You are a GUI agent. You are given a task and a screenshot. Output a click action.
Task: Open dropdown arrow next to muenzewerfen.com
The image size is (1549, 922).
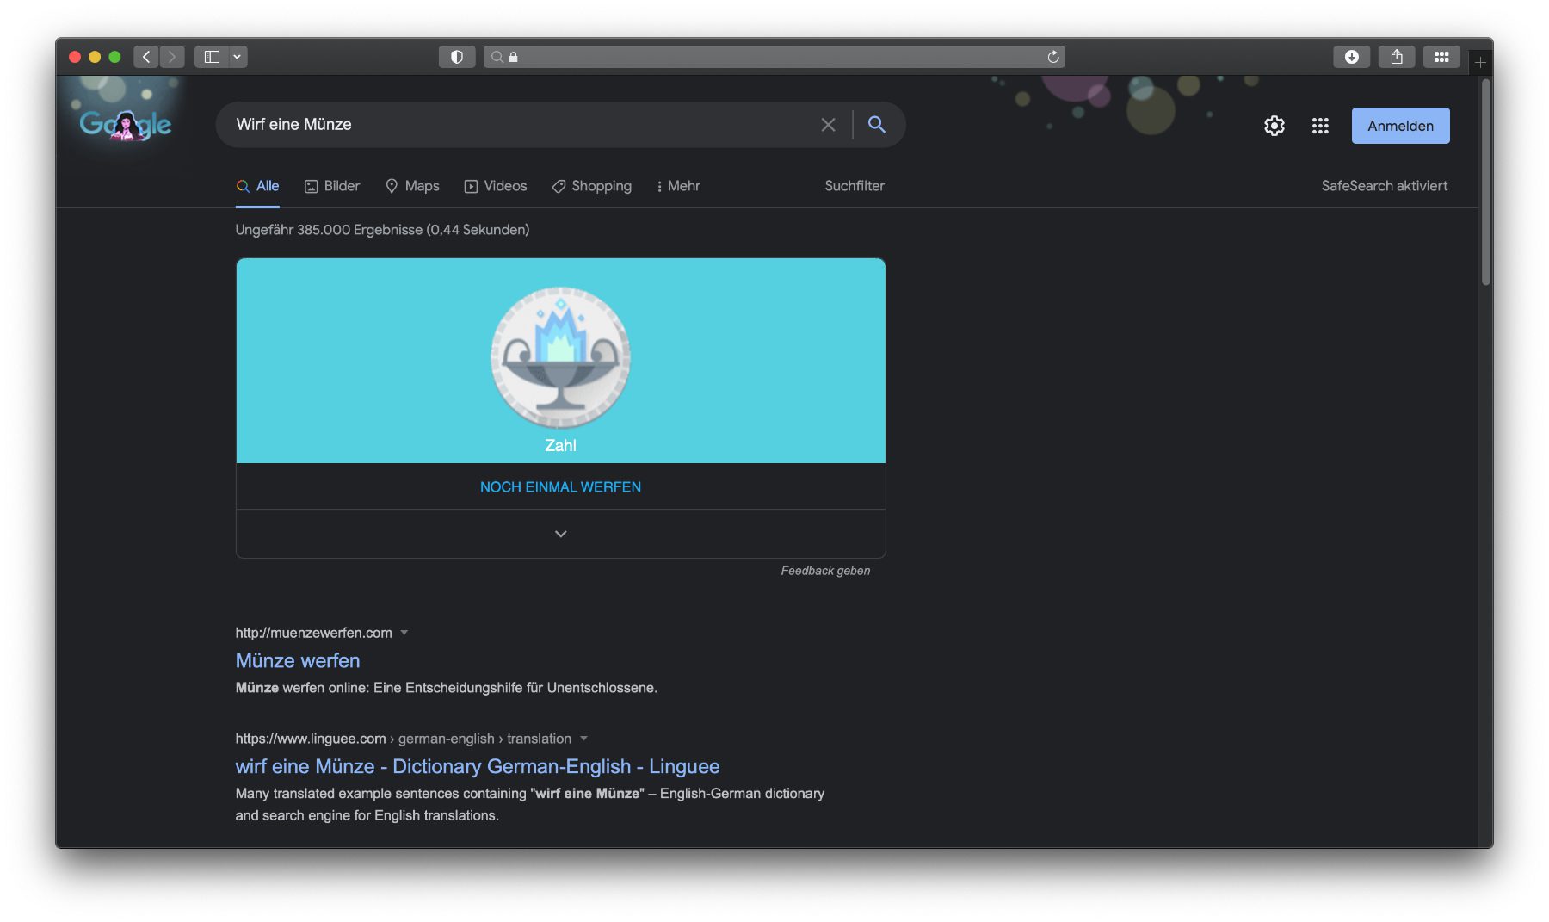pyautogui.click(x=404, y=633)
